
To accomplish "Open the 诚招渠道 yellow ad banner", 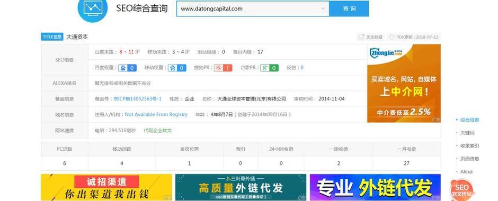I will click(106, 187).
